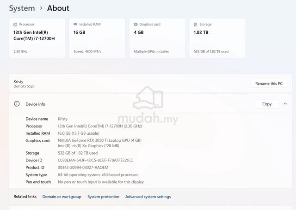Click the Graphics card icon
Image resolution: width=296 pixels, height=210 pixels.
(136, 24)
